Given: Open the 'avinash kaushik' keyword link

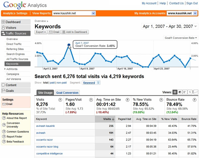Looking at the screenshot, I should [46, 126].
